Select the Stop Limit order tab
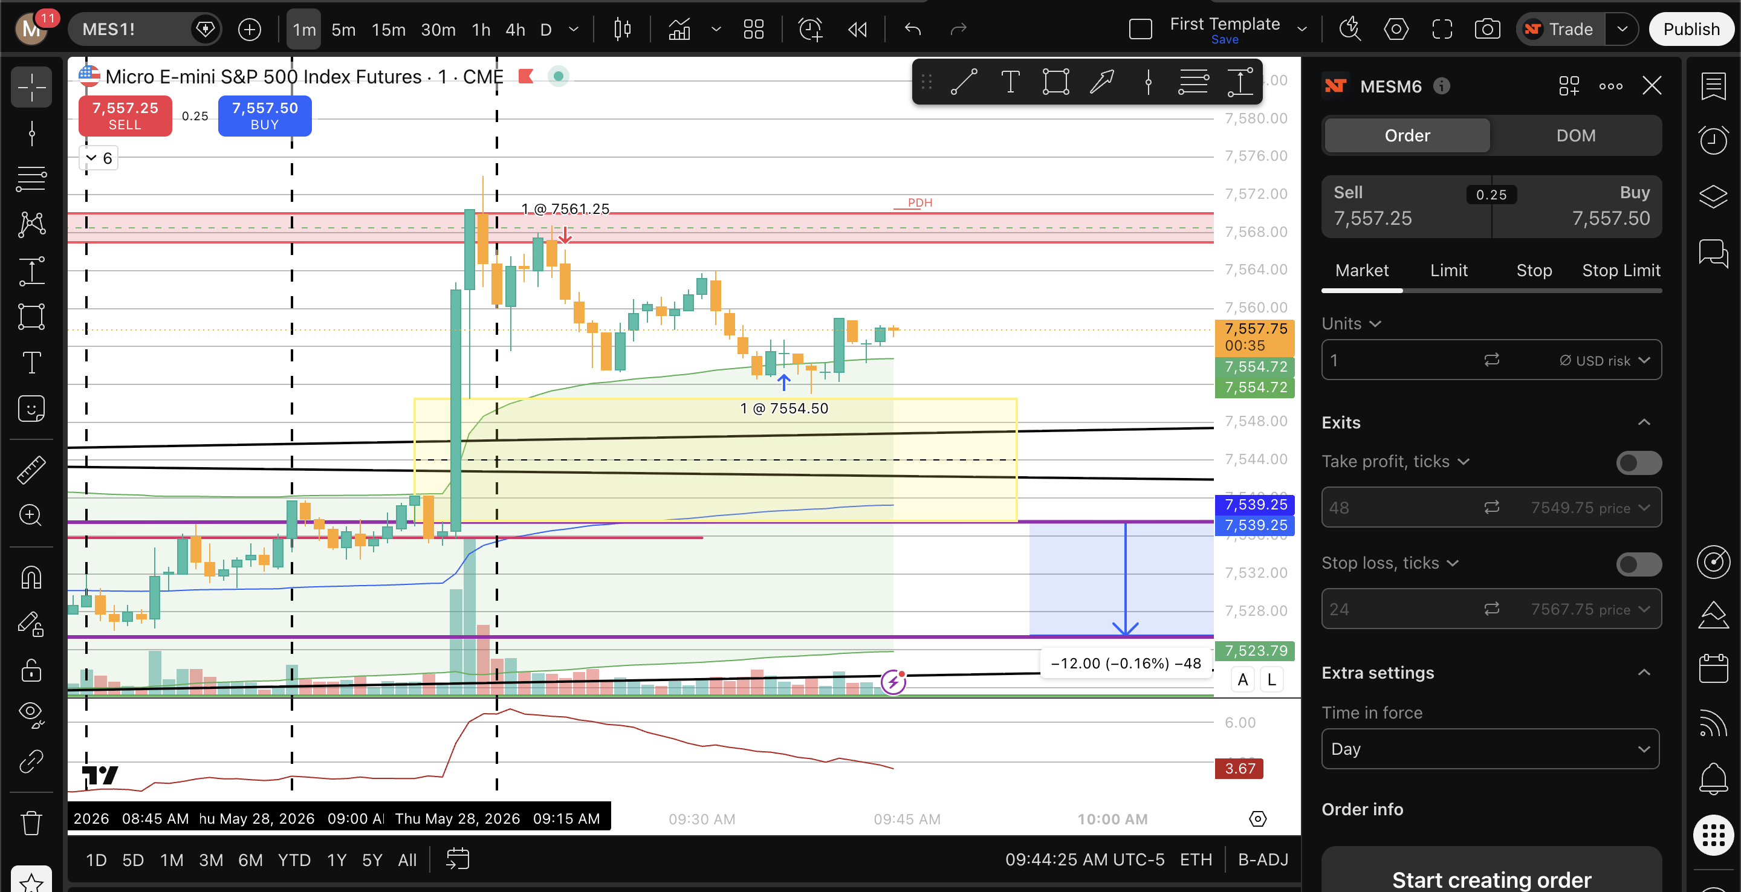This screenshot has height=892, width=1741. (1621, 270)
